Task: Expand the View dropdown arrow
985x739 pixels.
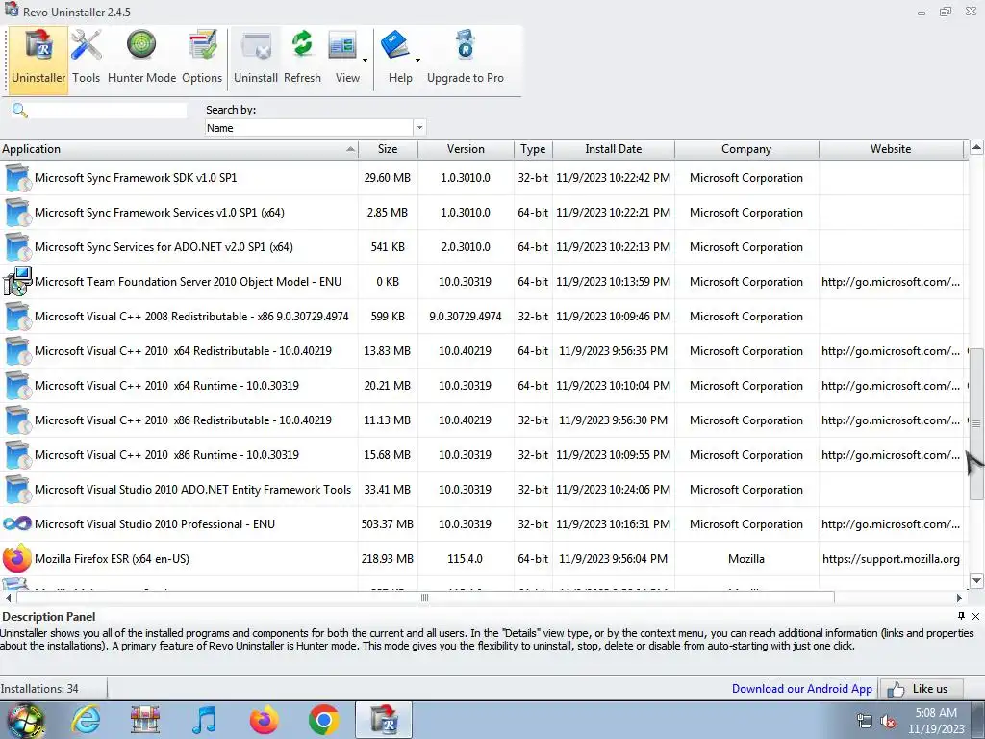Action: (365, 61)
